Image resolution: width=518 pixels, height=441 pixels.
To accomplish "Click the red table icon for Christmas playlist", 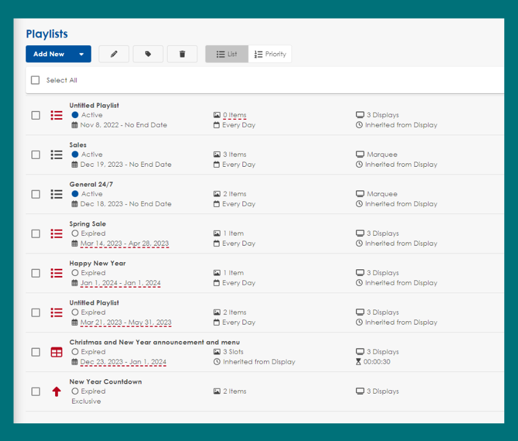I will [x=56, y=352].
